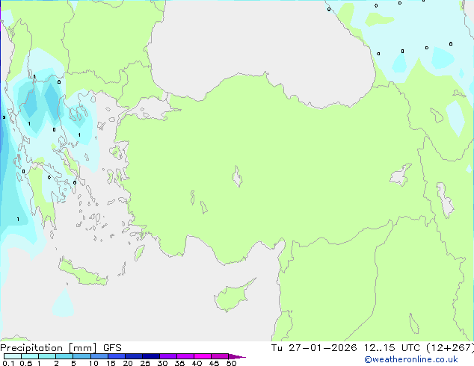The width and height of the screenshot is (474, 366).
Task: Click the '0.5' legend scale label
Action: (x=25, y=363)
